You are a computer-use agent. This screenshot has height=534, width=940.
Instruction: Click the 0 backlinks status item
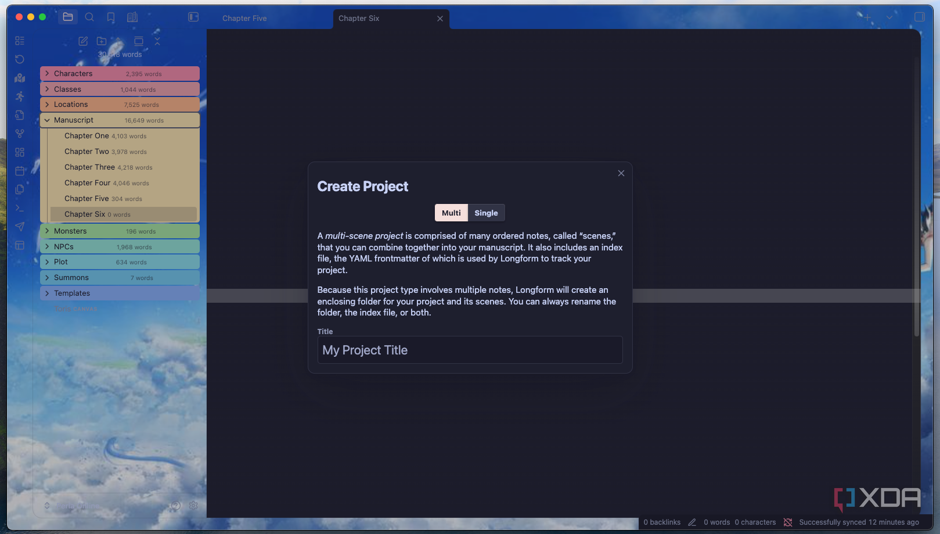(662, 522)
